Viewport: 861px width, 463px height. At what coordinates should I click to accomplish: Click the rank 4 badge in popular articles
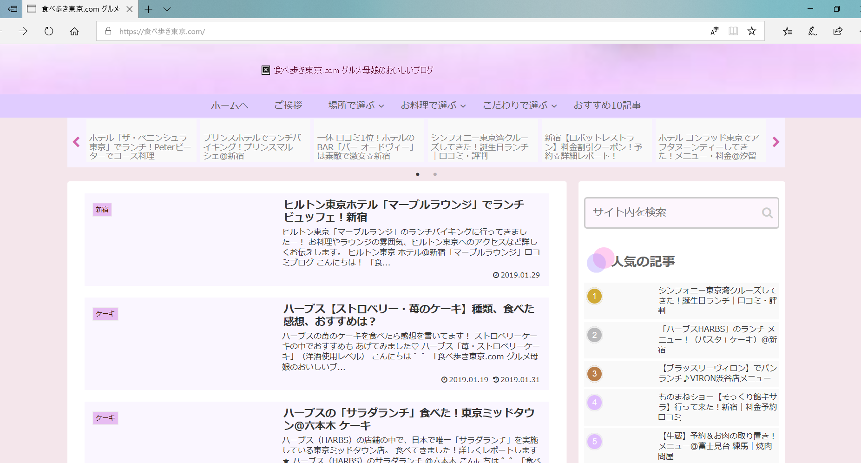594,403
